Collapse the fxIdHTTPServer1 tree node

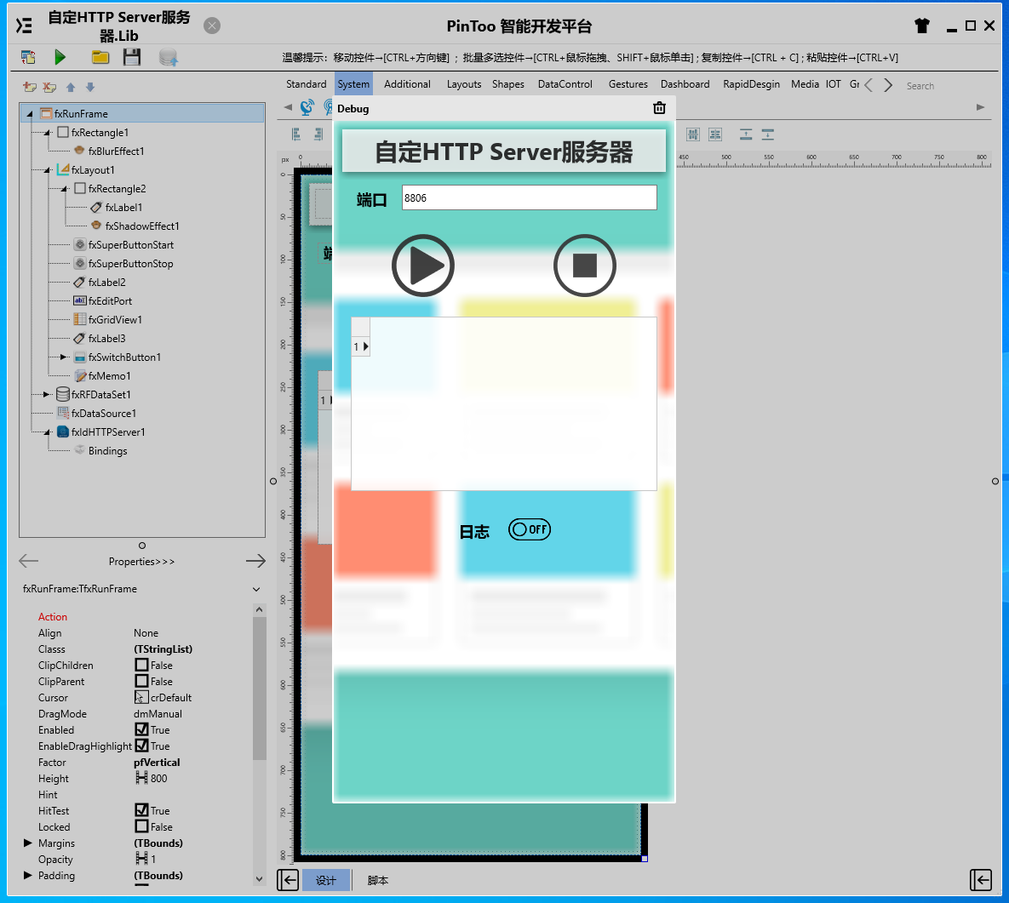click(47, 432)
